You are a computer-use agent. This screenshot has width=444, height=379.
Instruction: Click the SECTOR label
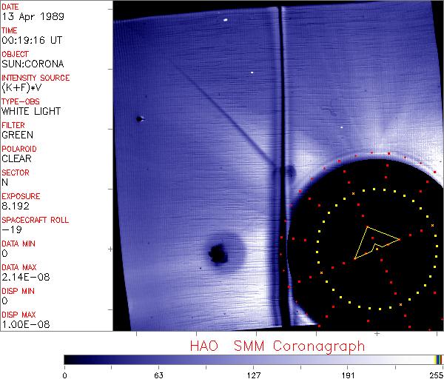pyautogui.click(x=16, y=172)
